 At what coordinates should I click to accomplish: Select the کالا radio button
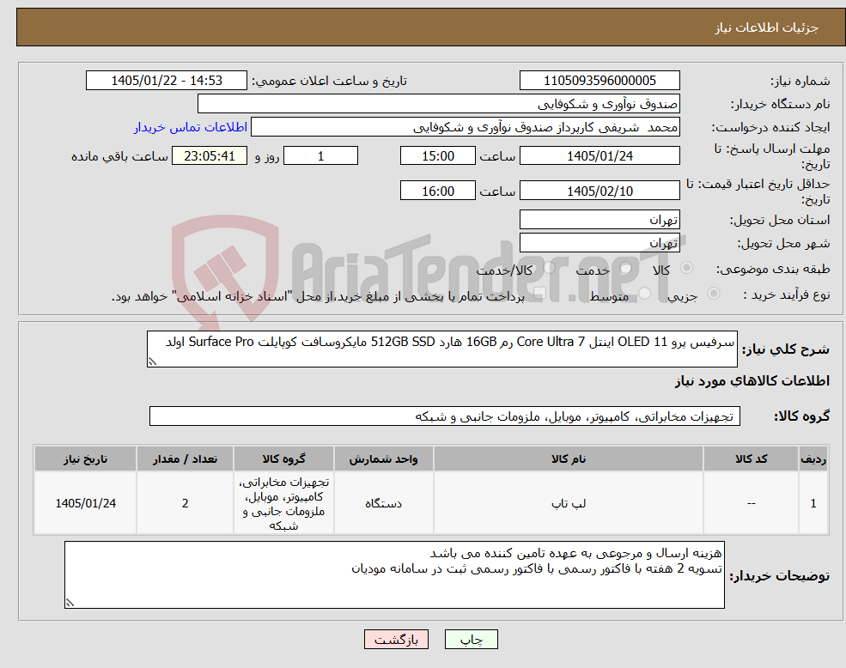pos(687,268)
